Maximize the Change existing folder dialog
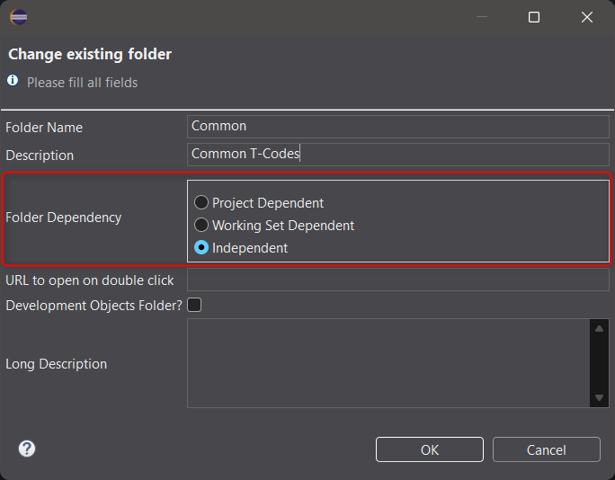This screenshot has height=480, width=615. pos(534,17)
